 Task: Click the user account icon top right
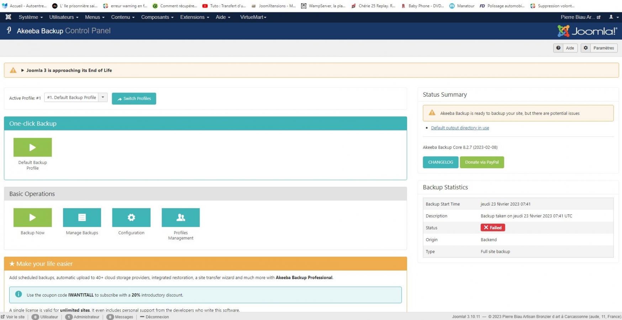(x=611, y=17)
